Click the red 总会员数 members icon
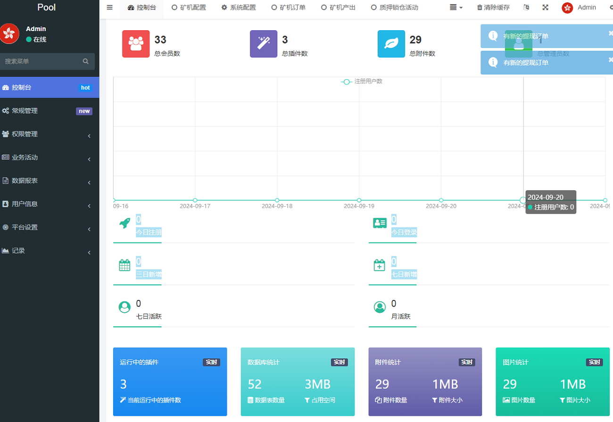 pos(136,44)
